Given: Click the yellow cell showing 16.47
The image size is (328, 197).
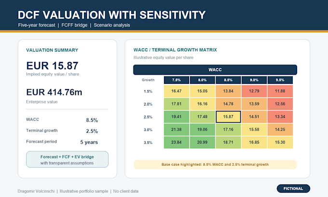Looking at the screenshot, I should coord(177,91).
